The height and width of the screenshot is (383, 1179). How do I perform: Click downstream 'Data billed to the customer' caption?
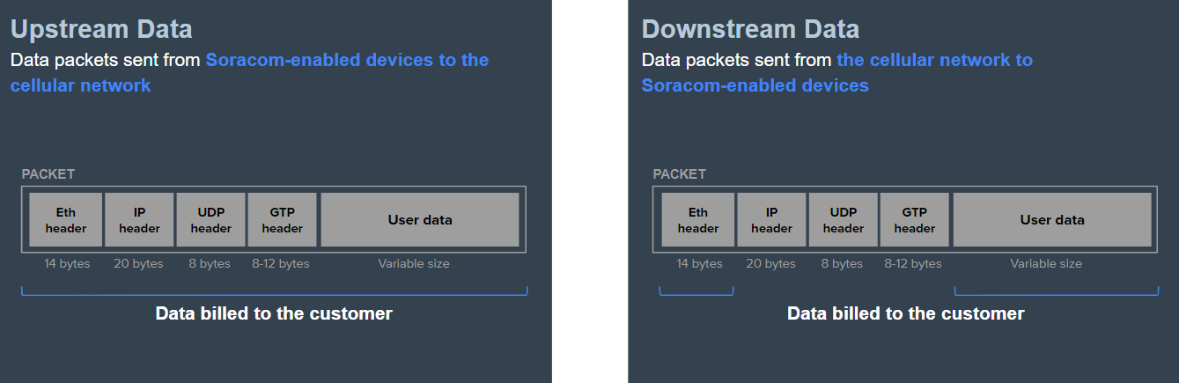(906, 313)
